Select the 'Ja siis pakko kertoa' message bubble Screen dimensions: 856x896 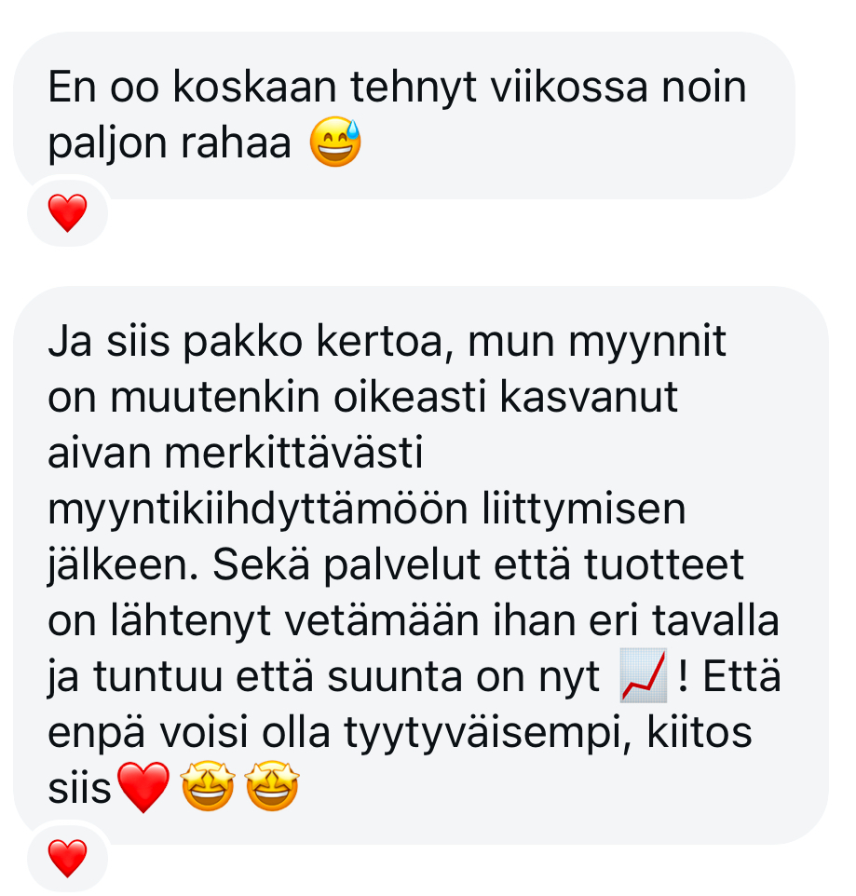coord(421,564)
